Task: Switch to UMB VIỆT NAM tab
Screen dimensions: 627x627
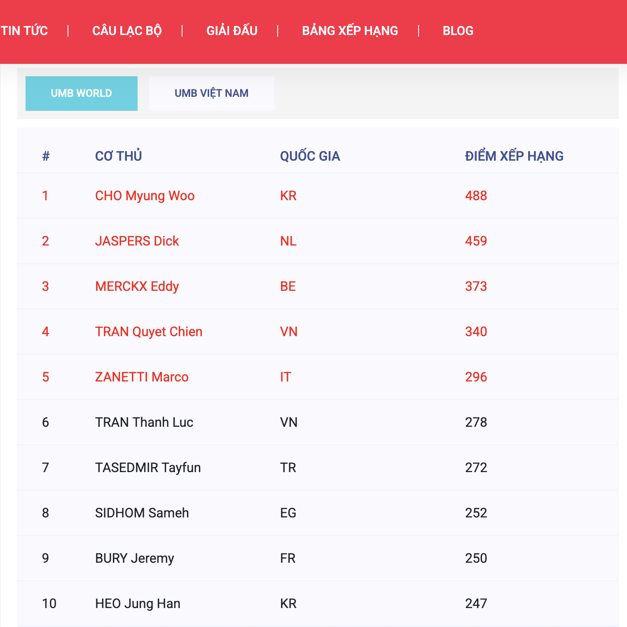Action: coord(212,94)
